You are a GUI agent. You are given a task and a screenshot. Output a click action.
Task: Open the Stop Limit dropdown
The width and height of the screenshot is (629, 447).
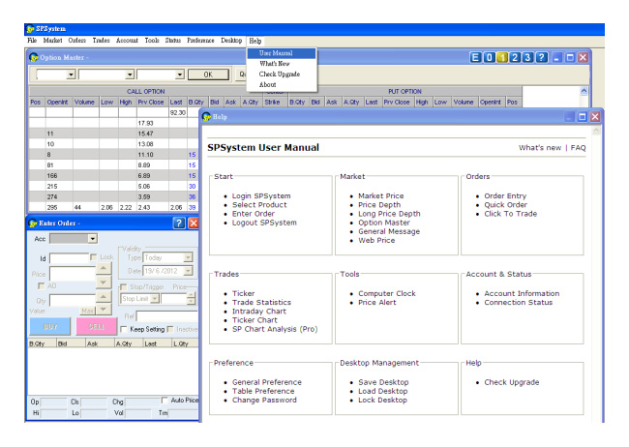[x=155, y=299]
